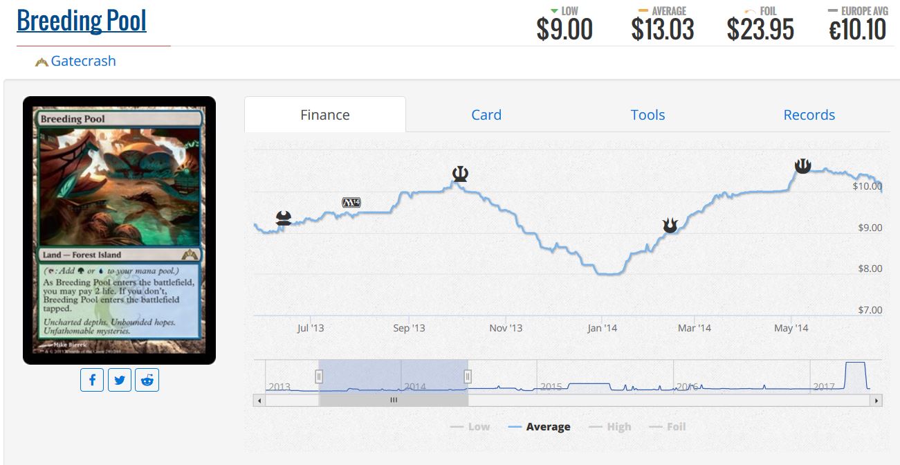
Task: Share the card on Facebook
Action: pos(92,380)
